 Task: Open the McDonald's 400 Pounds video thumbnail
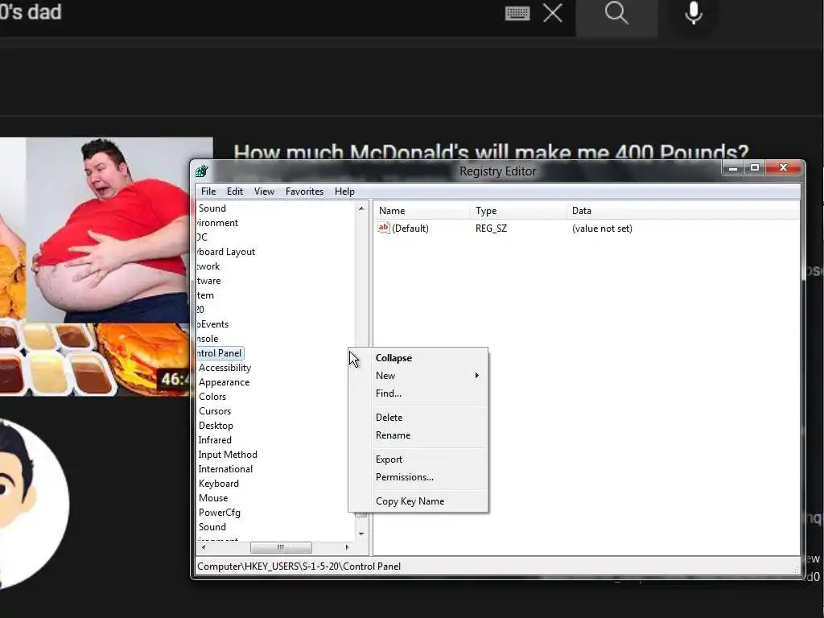[95, 266]
